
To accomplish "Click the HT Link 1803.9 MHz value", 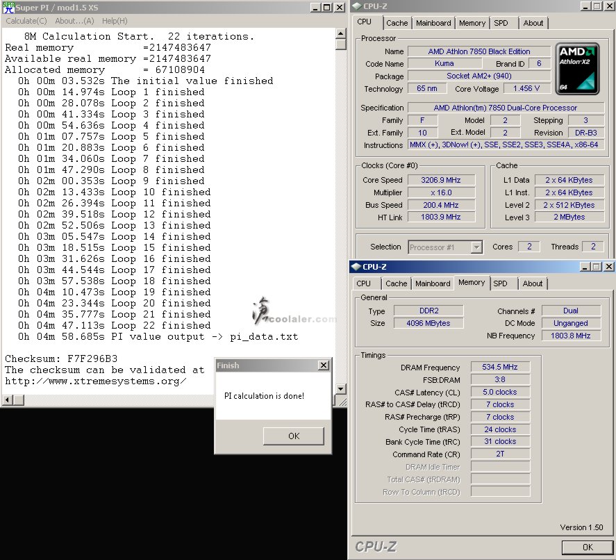I will (x=441, y=217).
